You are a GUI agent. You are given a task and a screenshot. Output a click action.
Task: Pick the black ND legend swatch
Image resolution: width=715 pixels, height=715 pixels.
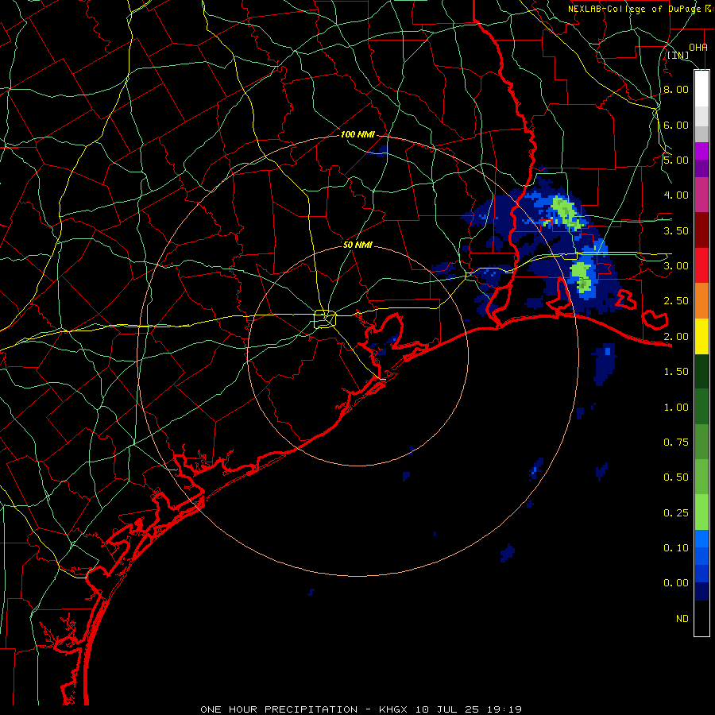(701, 618)
